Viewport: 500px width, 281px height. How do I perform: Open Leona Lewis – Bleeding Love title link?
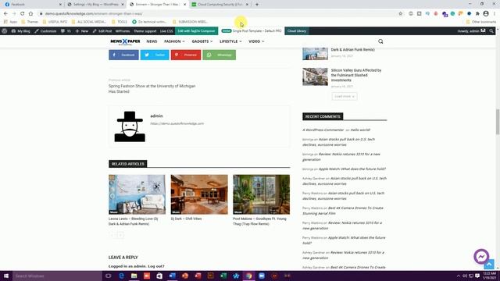click(134, 222)
